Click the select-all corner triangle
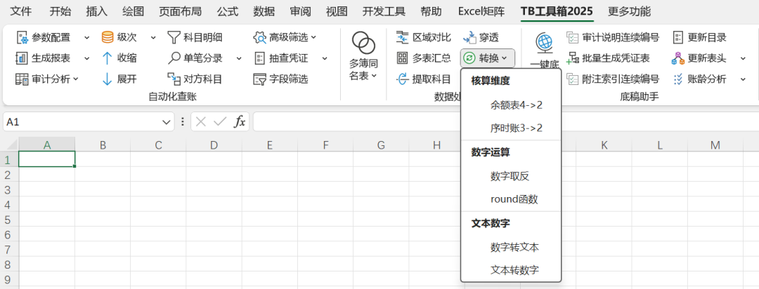 click(11, 144)
